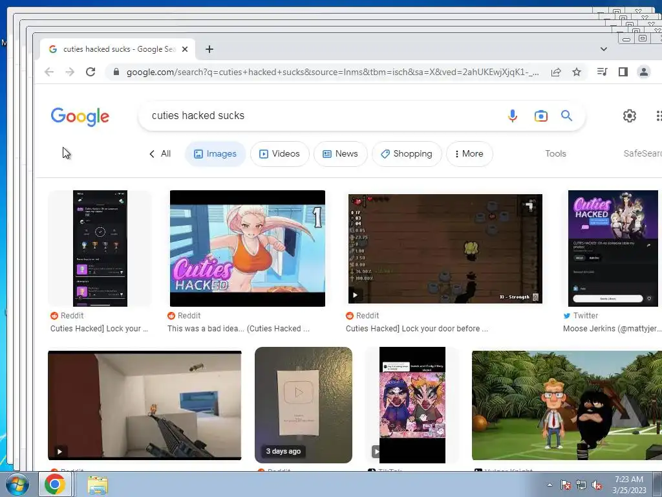Click the taskbar clock showing 7:23 AM

point(629,484)
